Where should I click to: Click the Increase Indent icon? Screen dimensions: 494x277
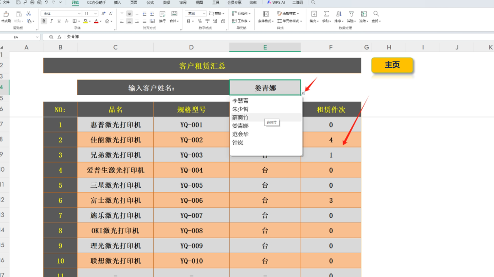152,14
